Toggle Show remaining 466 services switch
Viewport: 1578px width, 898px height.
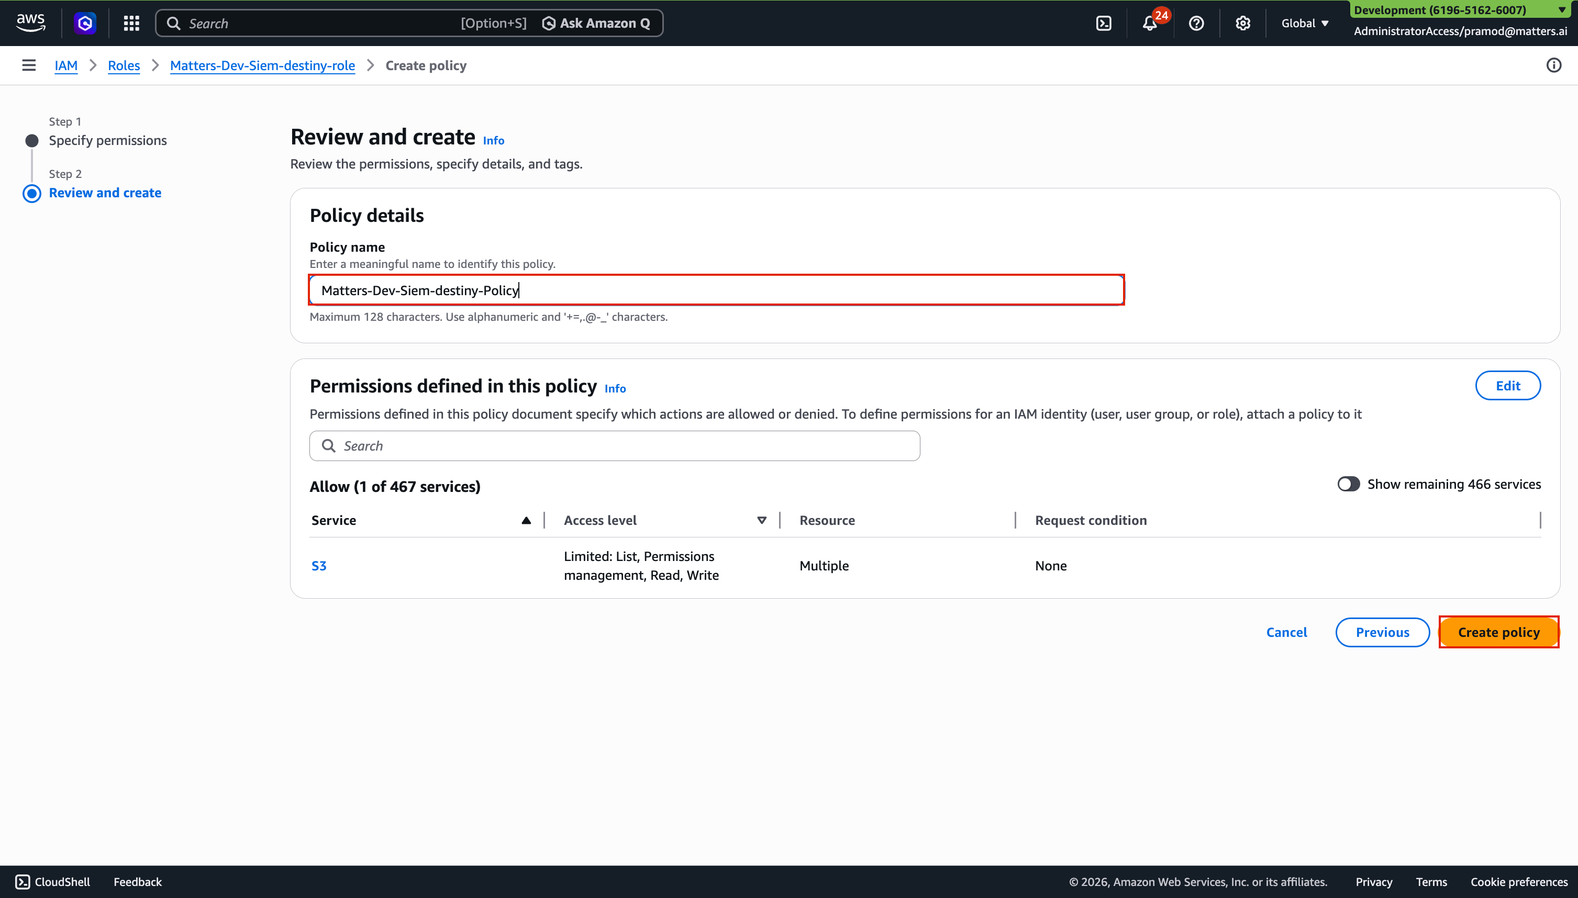(x=1348, y=484)
